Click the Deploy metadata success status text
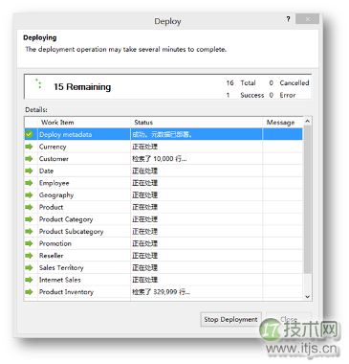 tap(162, 134)
